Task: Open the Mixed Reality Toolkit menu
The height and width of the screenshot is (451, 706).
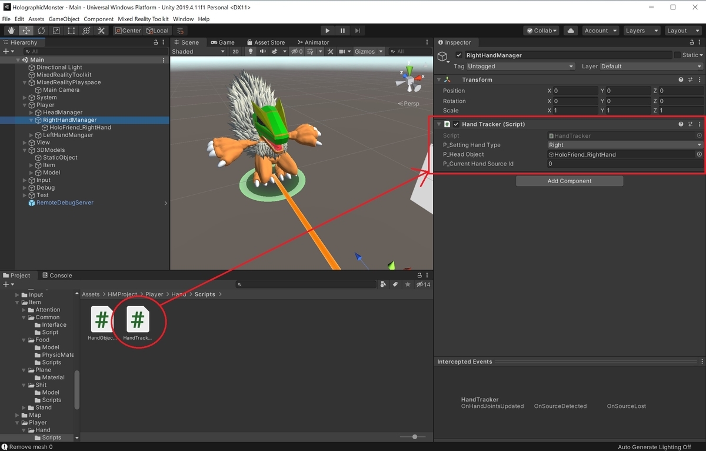Action: click(x=143, y=19)
